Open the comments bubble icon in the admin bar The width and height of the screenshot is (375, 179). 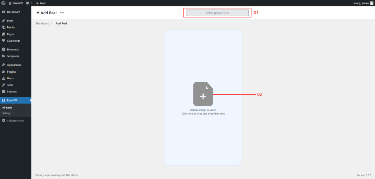pos(28,3)
